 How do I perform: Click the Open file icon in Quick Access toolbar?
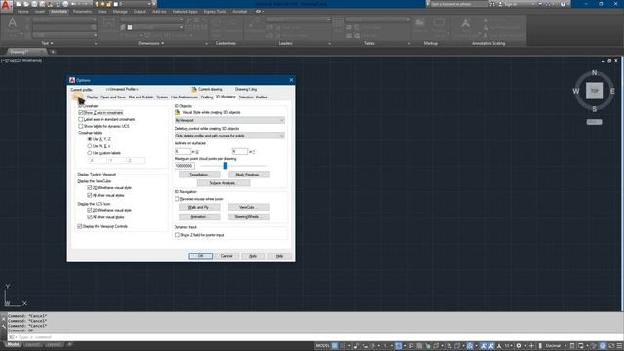[x=26, y=4]
